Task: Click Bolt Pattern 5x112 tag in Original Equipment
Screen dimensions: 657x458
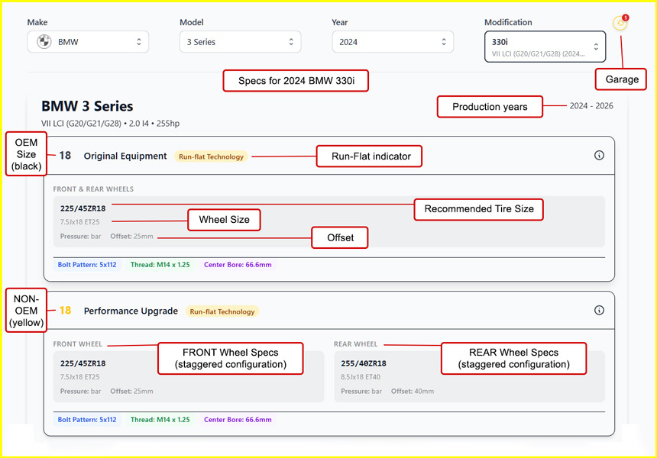Action: tap(87, 265)
